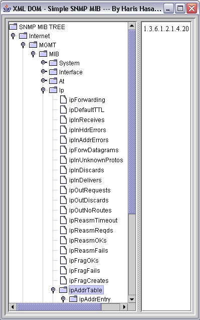Collapse the ipAddrTable node handle
This screenshot has height=320, width=200.
coord(53,290)
